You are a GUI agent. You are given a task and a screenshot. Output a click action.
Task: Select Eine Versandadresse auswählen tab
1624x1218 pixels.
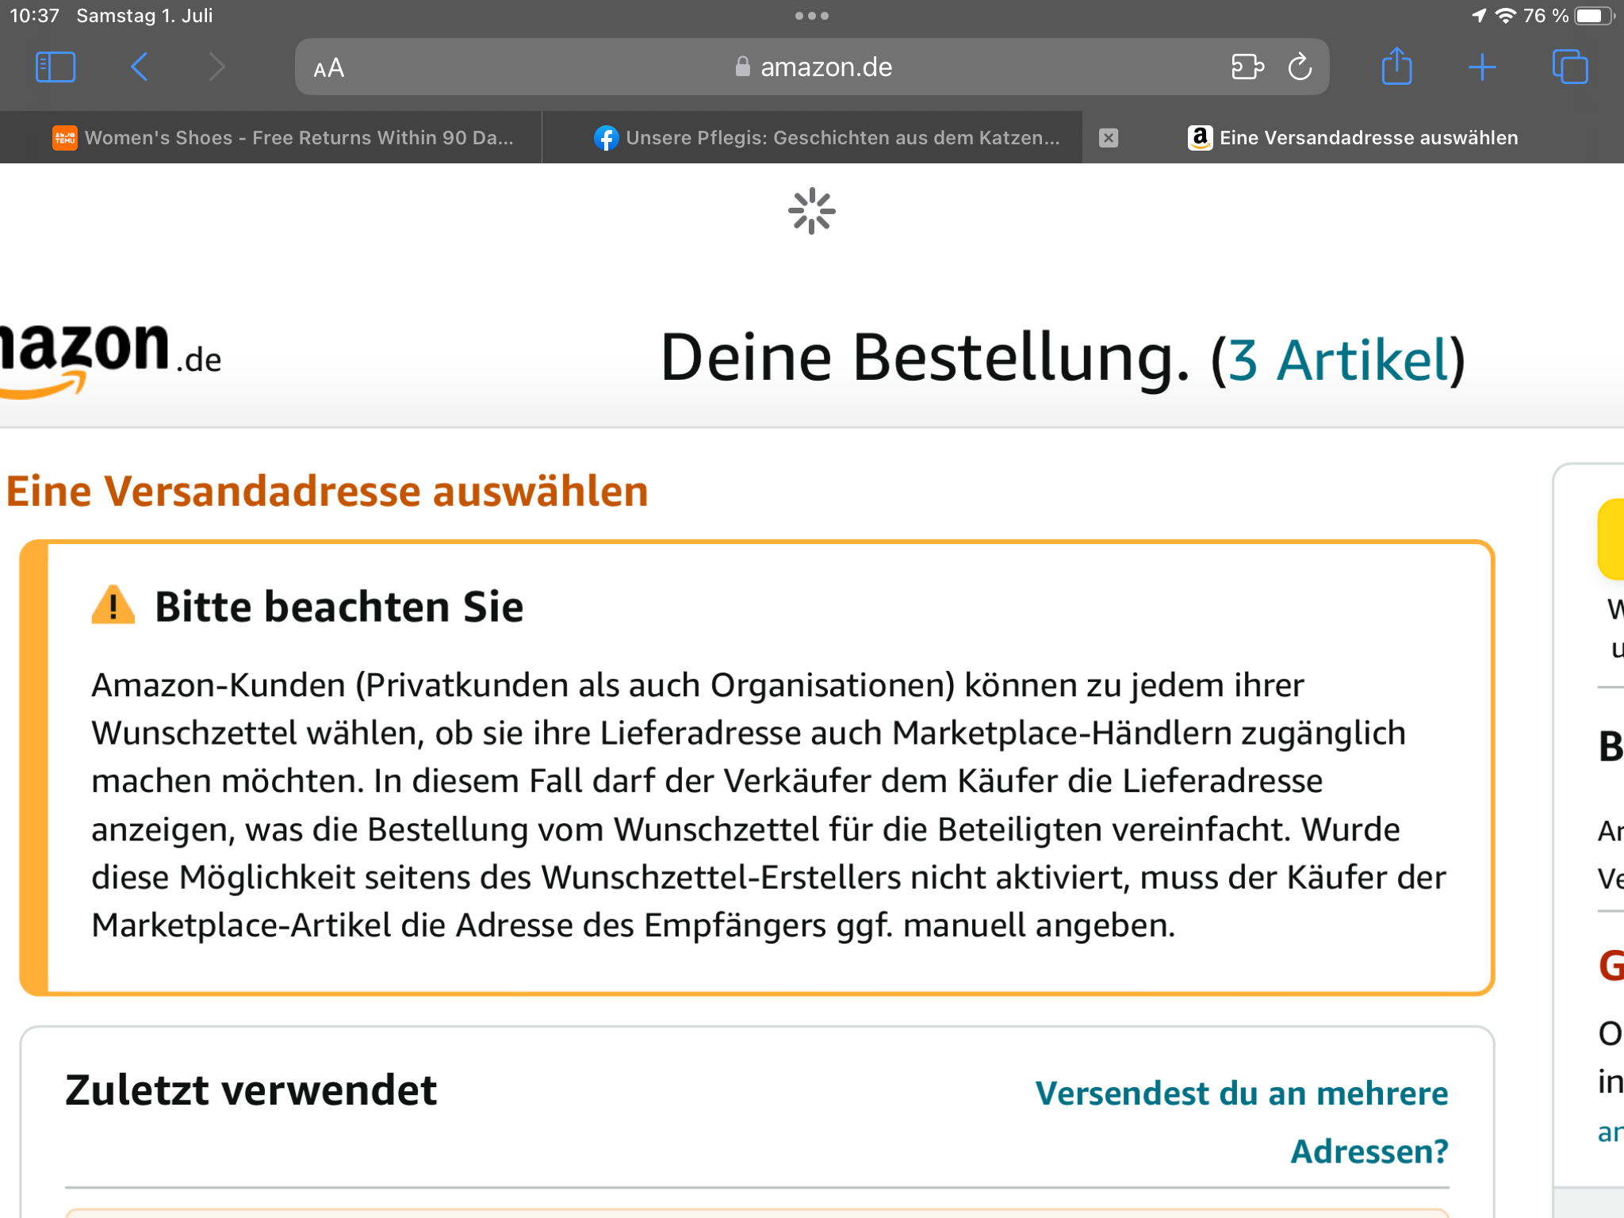(1354, 138)
